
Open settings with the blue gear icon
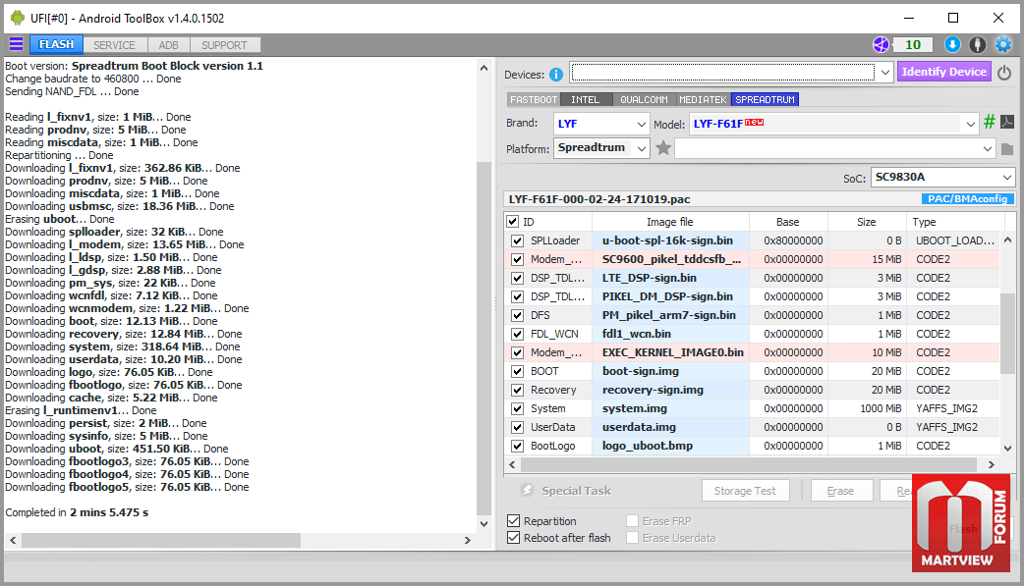1003,44
